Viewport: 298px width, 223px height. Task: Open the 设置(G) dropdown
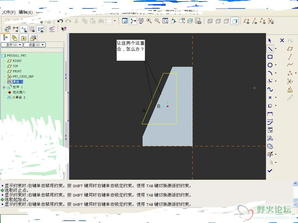[35, 45]
